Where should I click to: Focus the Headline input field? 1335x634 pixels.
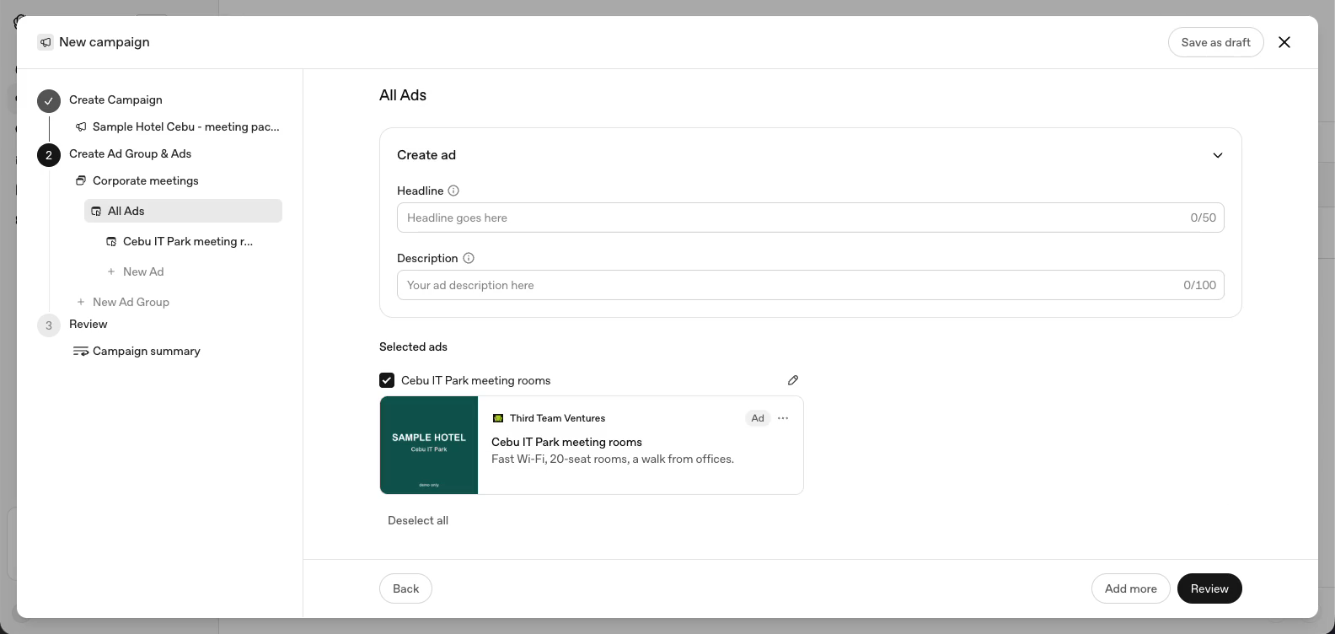(x=810, y=218)
